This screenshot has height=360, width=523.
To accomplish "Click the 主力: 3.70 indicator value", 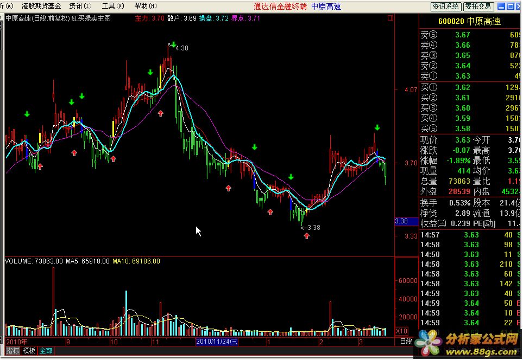I will click(x=149, y=18).
